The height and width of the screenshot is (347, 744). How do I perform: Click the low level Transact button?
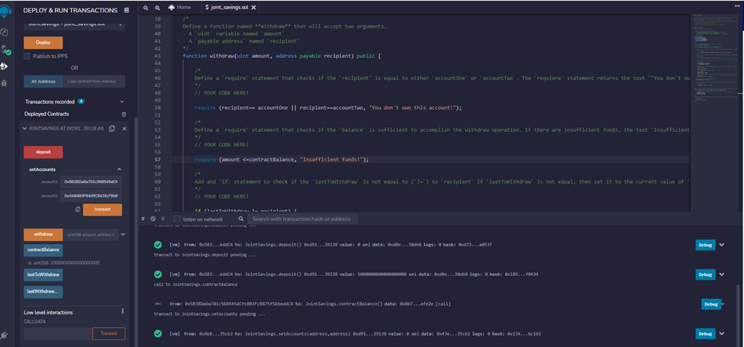[108, 334]
